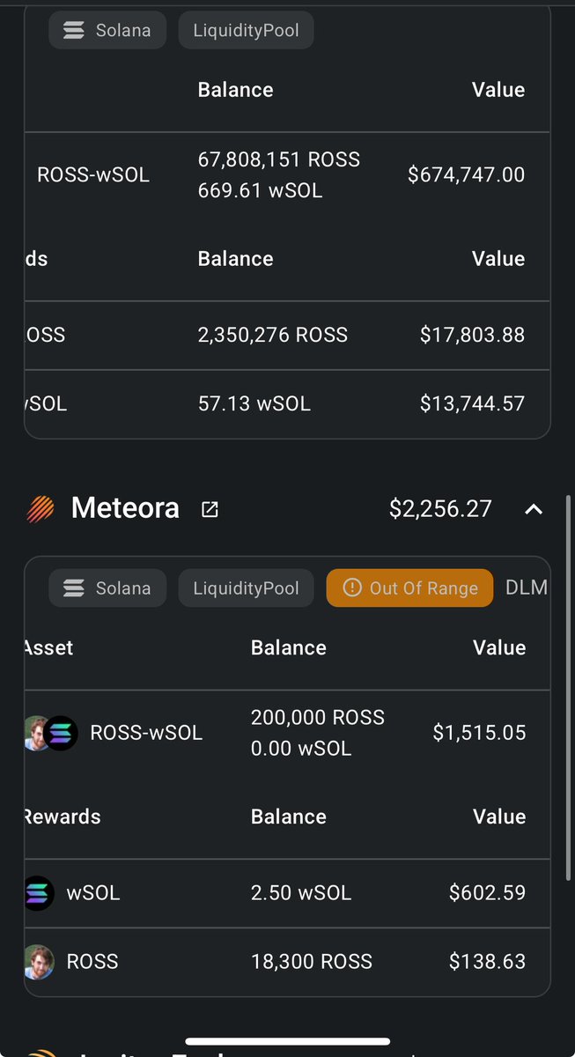Select the LiquidityPool tag at top
Screen dimensions: 575x1057
(x=246, y=30)
